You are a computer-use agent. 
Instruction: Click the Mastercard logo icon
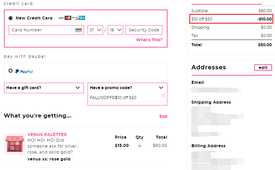click(x=68, y=18)
